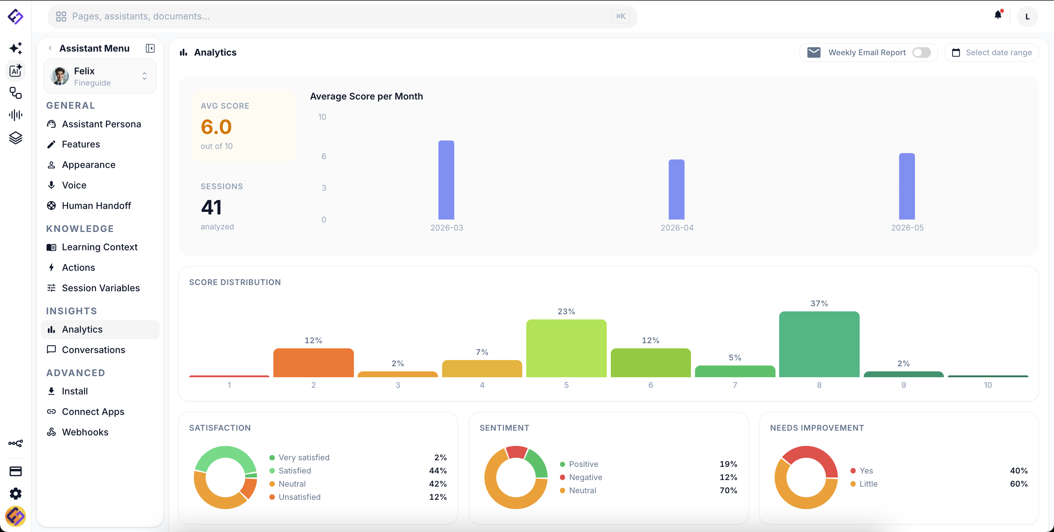Click the Unsatisfied legend entry
1054x532 pixels.
[x=358, y=497]
